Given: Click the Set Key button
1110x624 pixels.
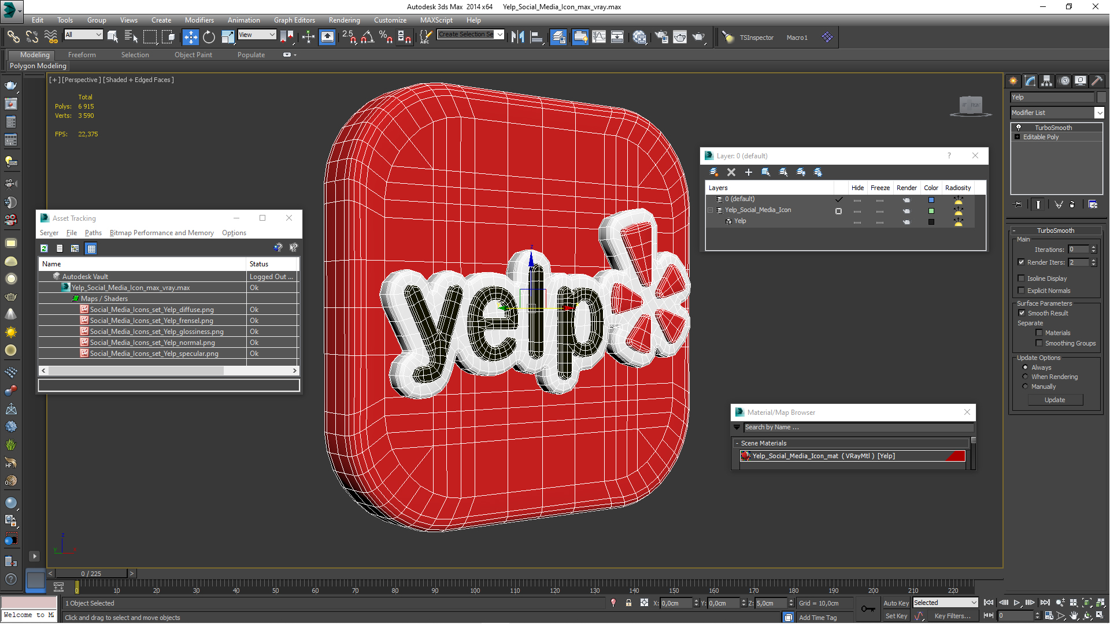Looking at the screenshot, I should tap(896, 616).
